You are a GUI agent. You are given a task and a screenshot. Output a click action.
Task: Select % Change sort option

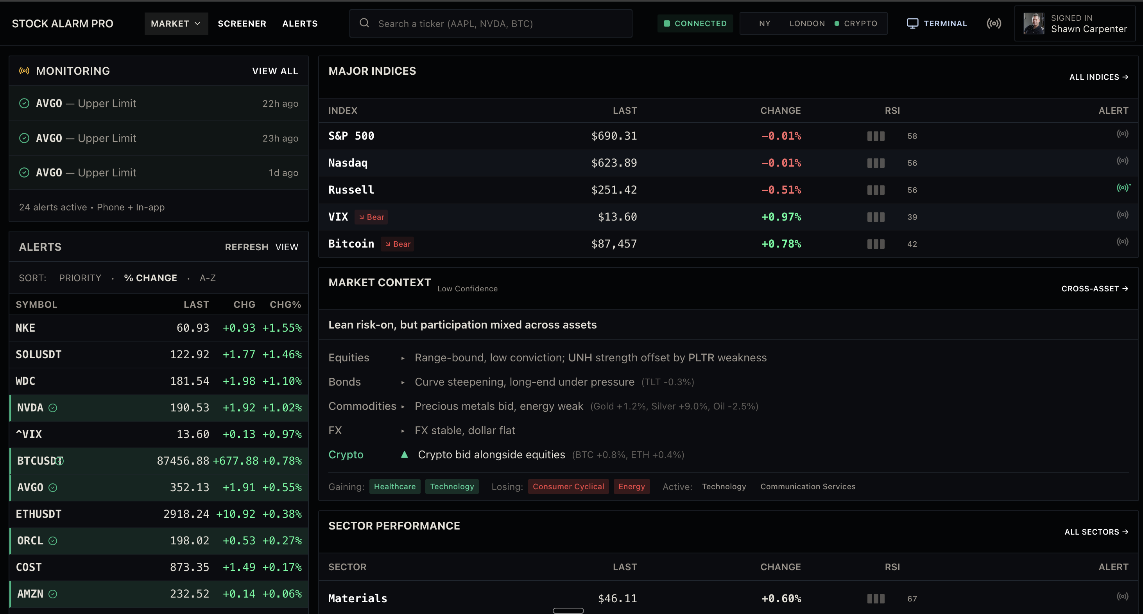tap(150, 278)
